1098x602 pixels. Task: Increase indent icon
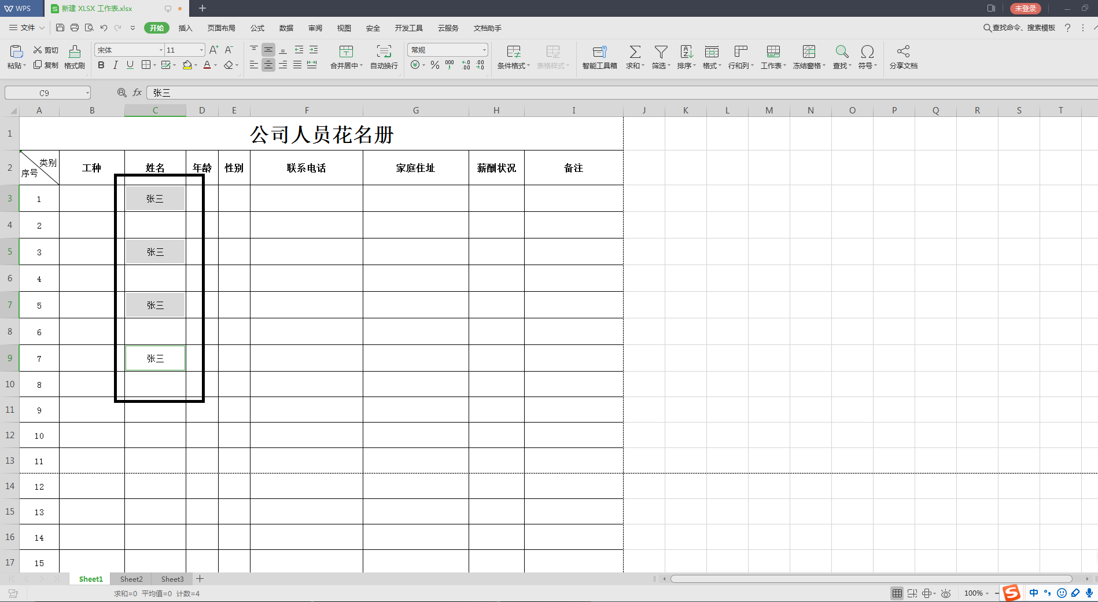point(314,50)
